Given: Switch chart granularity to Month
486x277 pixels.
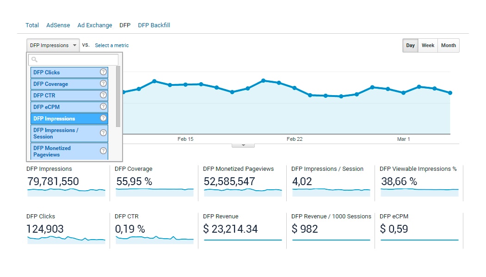Looking at the screenshot, I should tap(448, 45).
